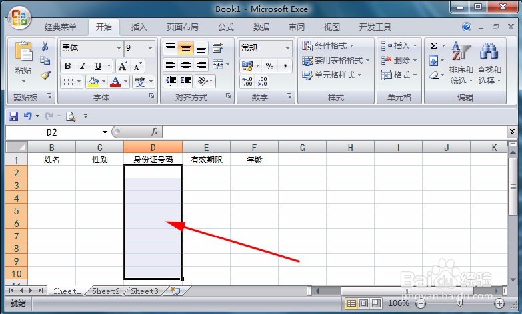This screenshot has width=522, height=314.
Task: Click 格式 cells button
Action: pos(399,75)
